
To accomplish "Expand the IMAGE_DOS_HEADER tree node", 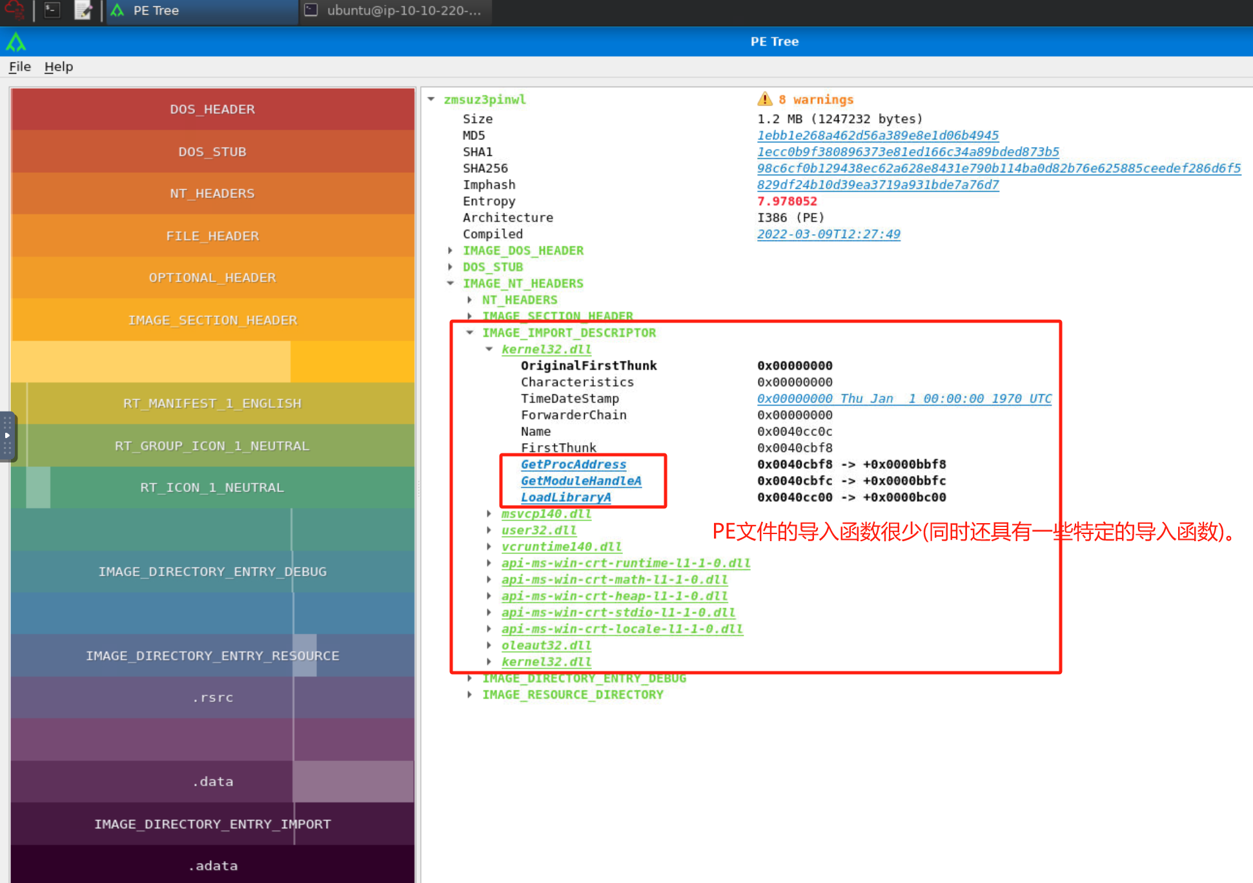I will click(x=451, y=250).
